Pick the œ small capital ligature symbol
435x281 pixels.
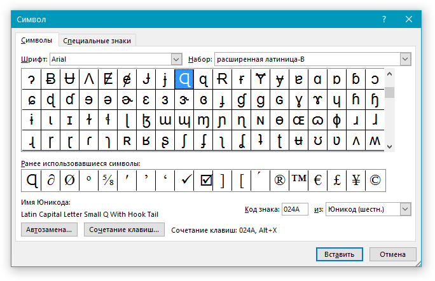click(x=298, y=120)
